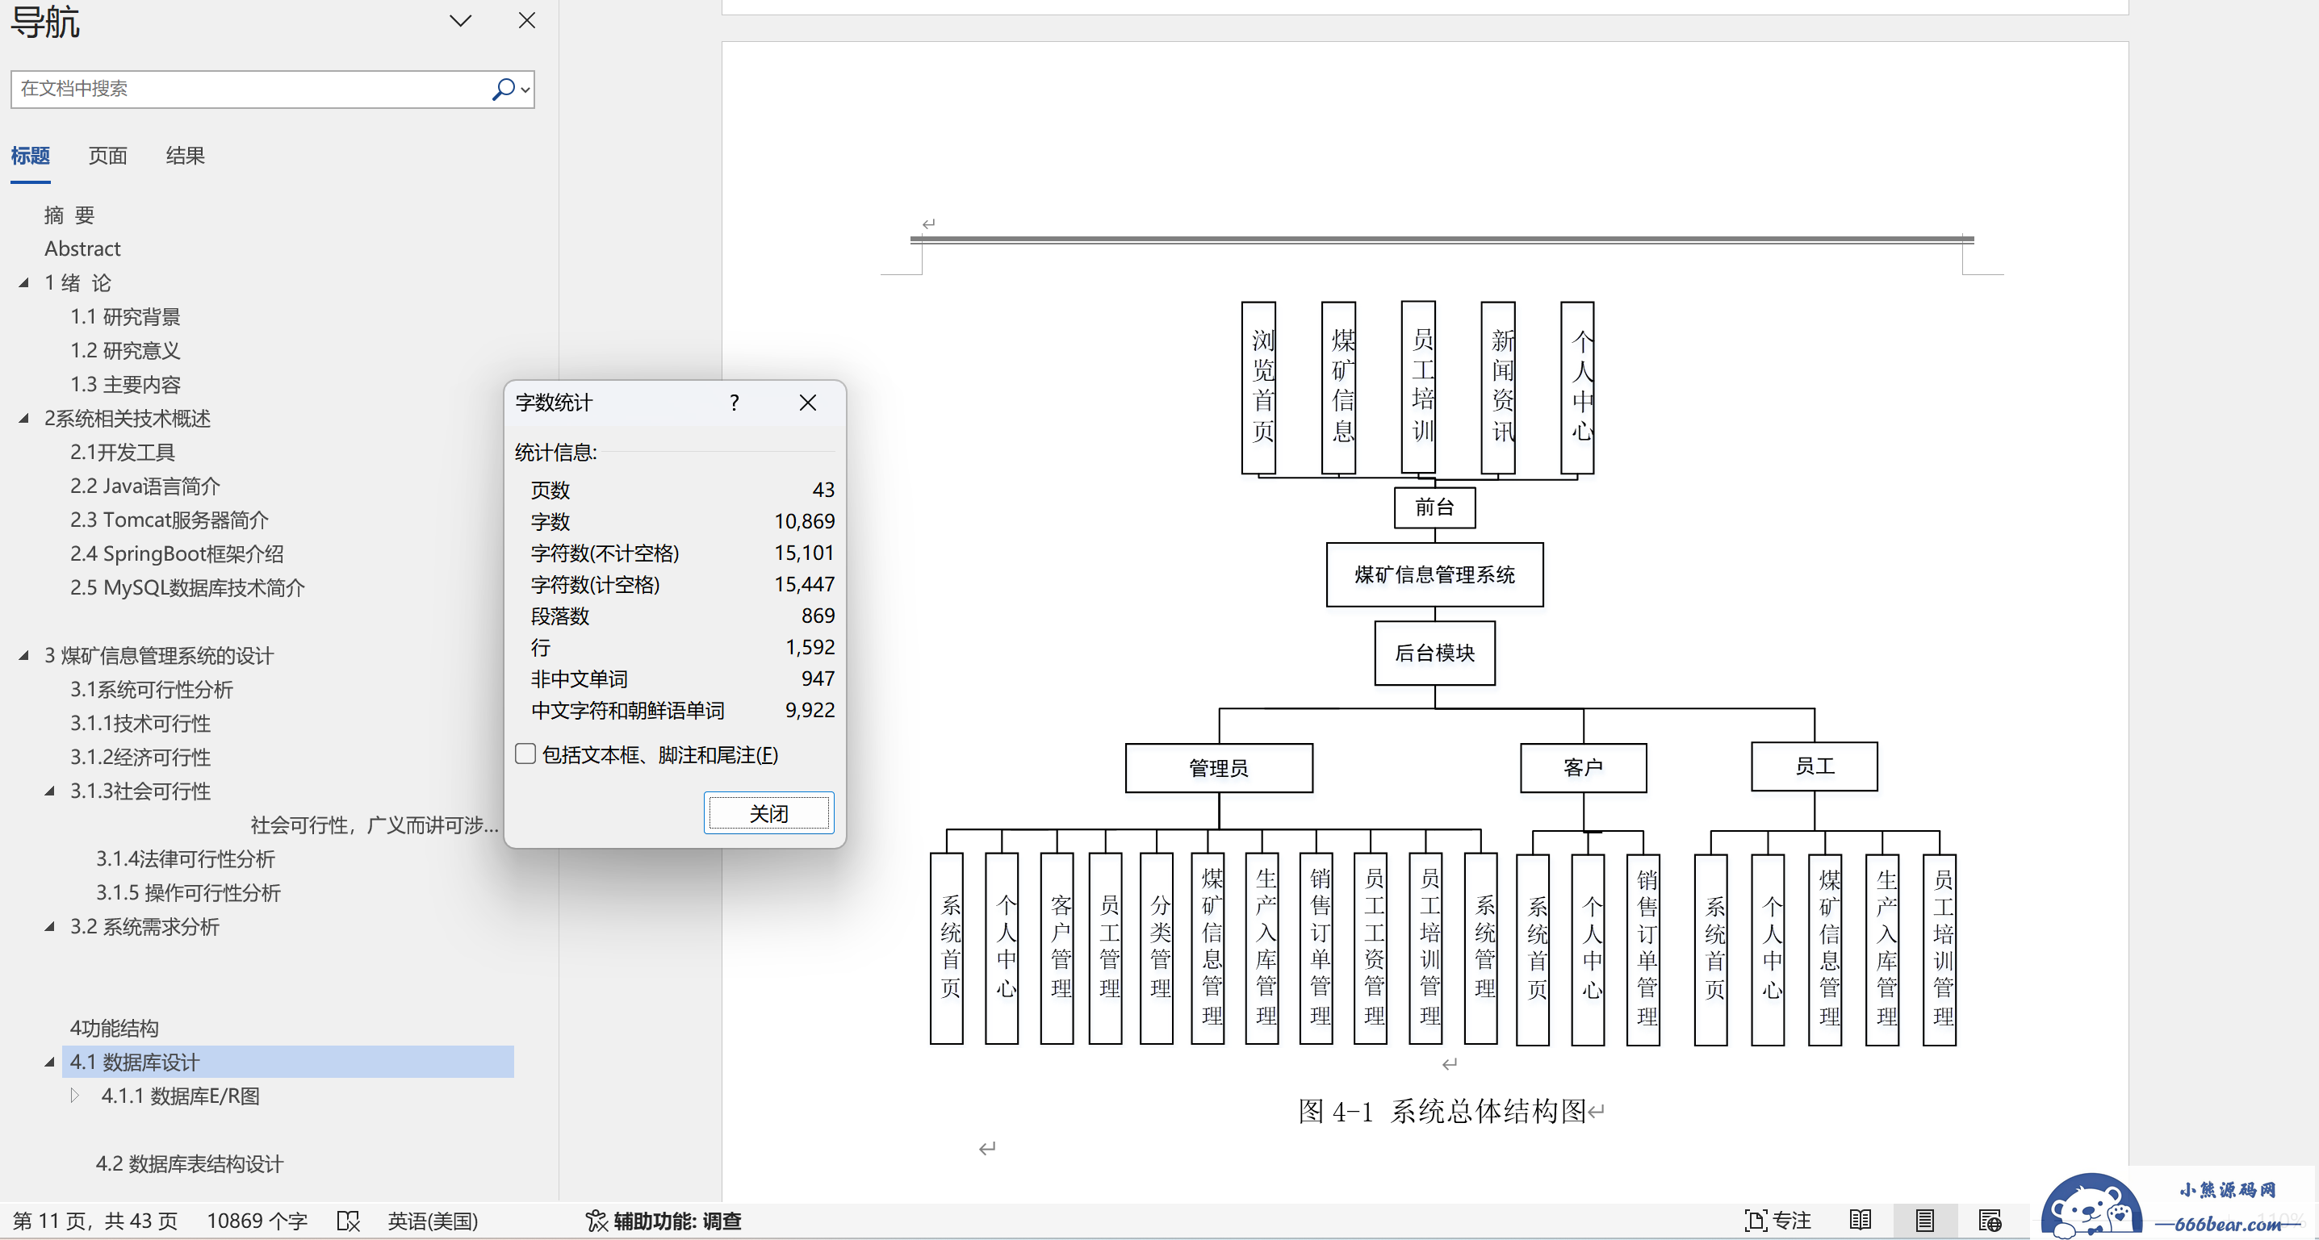Go to 2.1开发工具 heading
The image size is (2319, 1240).
pos(123,453)
